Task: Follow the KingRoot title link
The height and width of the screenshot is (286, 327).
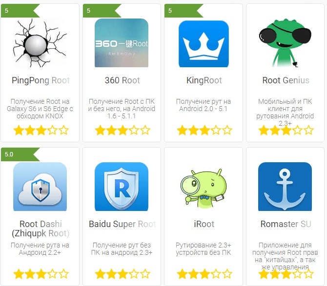Action: point(204,80)
